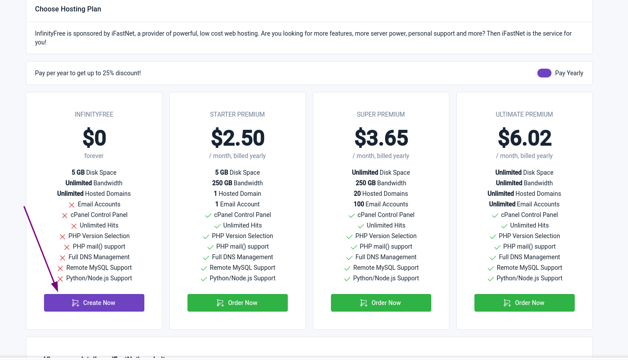Image resolution: width=628 pixels, height=360 pixels.
Task: Click the INFINITYFREE plan title
Action: (x=94, y=114)
